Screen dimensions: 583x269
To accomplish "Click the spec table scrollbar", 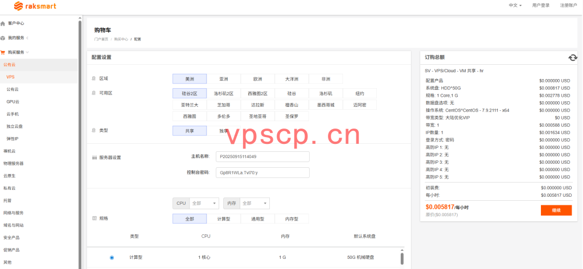I will point(402,259).
